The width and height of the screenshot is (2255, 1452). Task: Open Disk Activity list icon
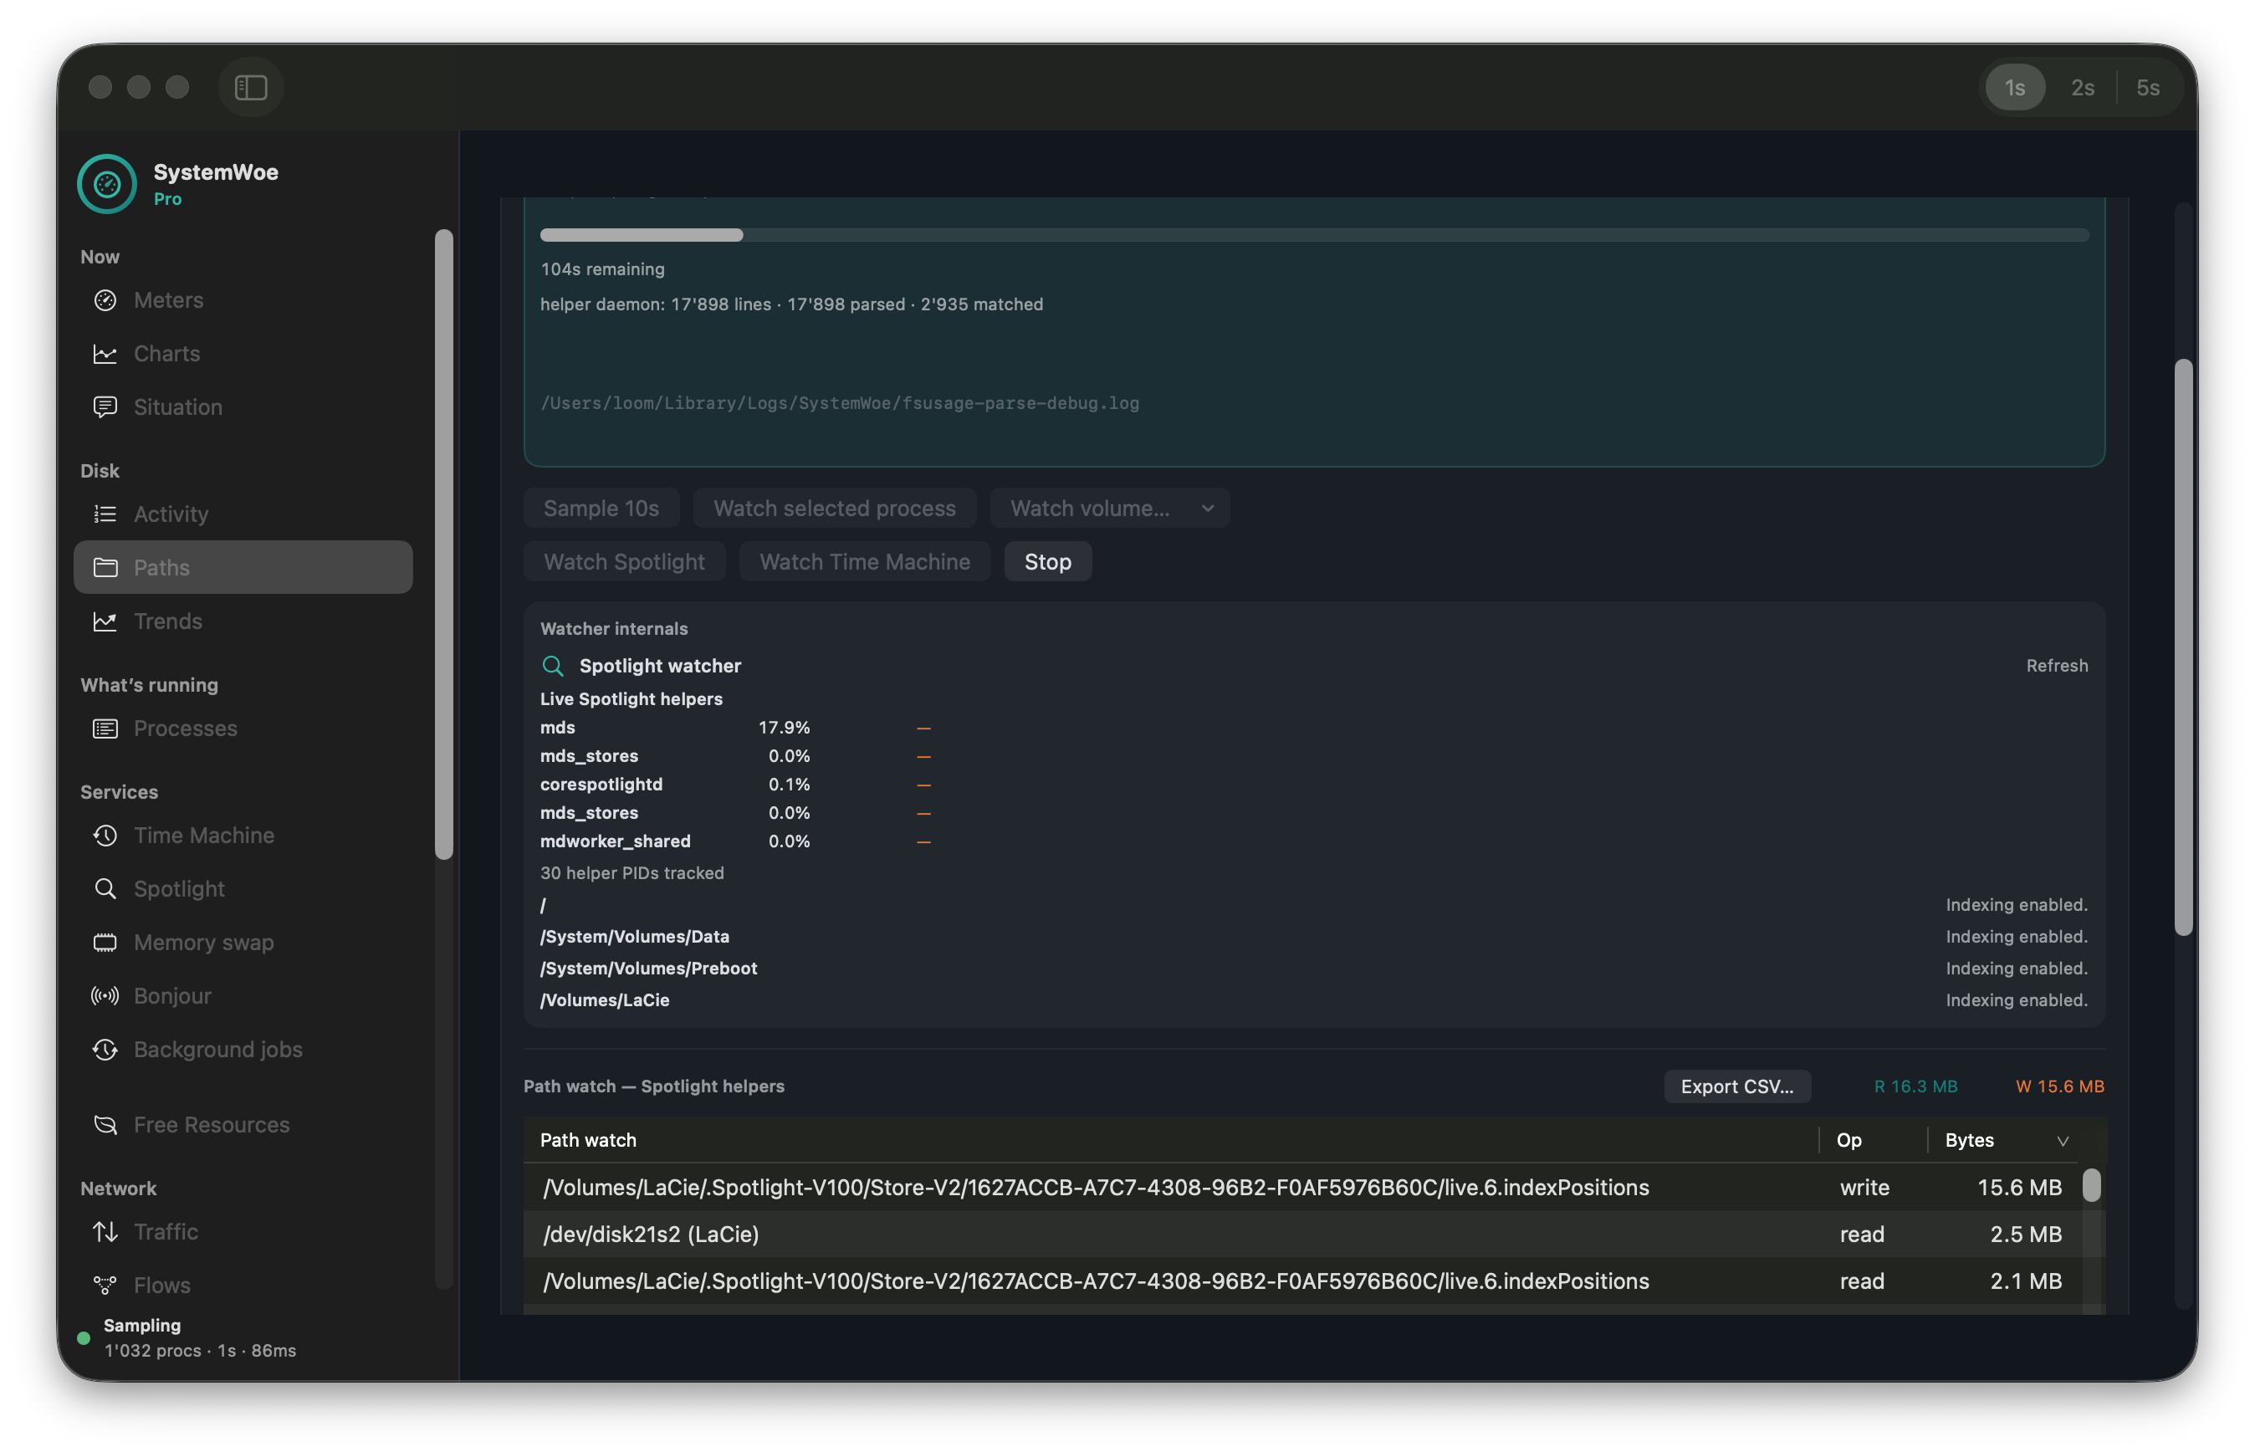(105, 514)
